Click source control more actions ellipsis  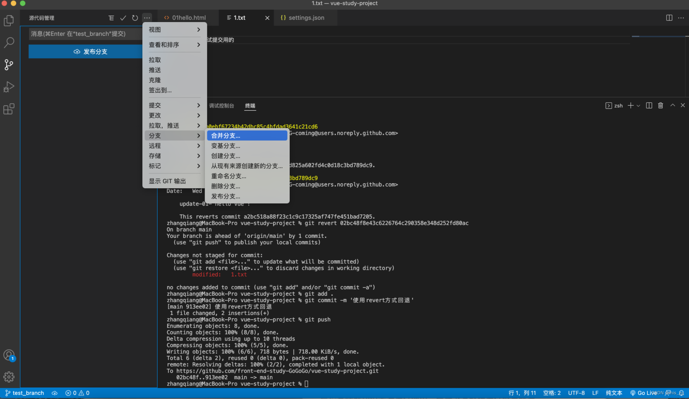pos(147,18)
